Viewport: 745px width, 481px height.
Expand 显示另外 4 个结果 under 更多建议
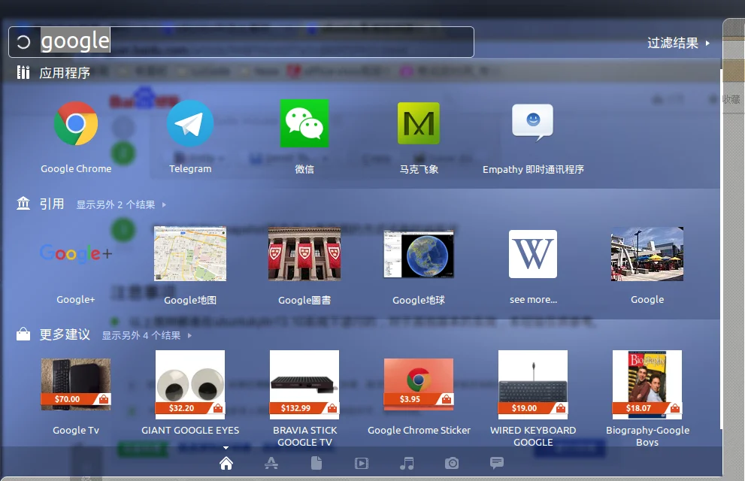pyautogui.click(x=147, y=336)
